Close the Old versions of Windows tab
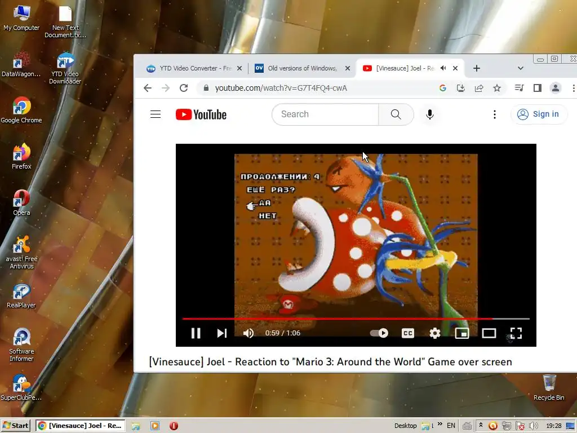577x433 pixels. click(347, 68)
